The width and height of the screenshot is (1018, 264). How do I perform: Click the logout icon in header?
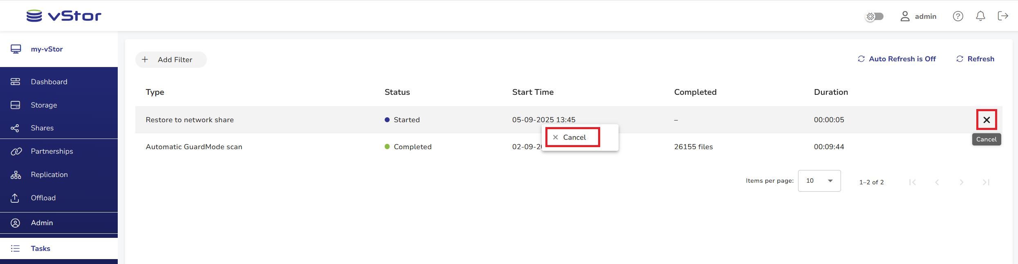click(1003, 16)
